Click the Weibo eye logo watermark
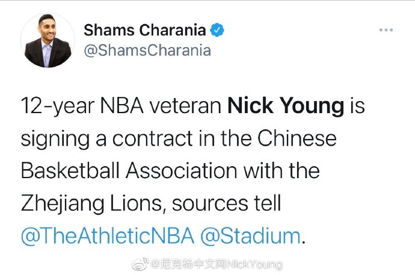Screen dimensions: 415x275 point(140,264)
